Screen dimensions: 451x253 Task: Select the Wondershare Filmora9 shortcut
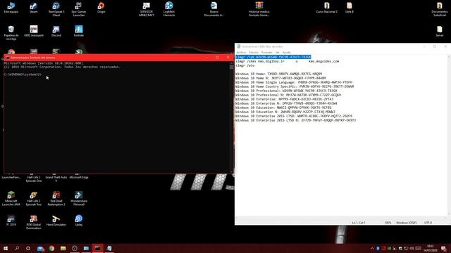pos(78,198)
